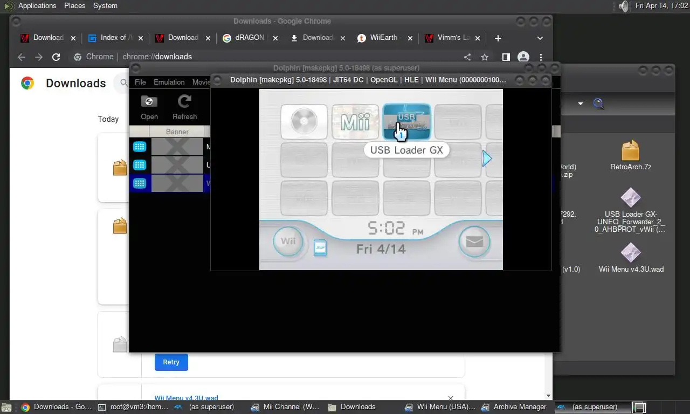Viewport: 690px width, 414px height.
Task: Open the Mii Channel tile
Action: tap(355, 122)
